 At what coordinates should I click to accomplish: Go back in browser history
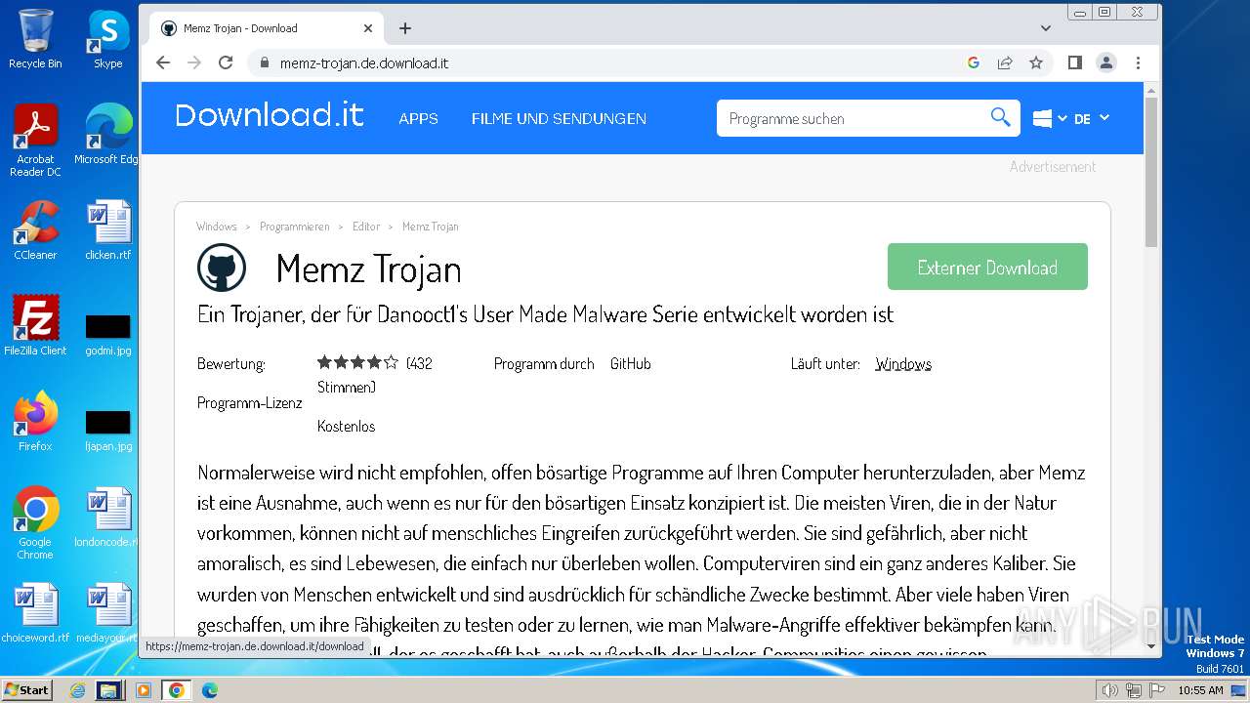(x=163, y=62)
